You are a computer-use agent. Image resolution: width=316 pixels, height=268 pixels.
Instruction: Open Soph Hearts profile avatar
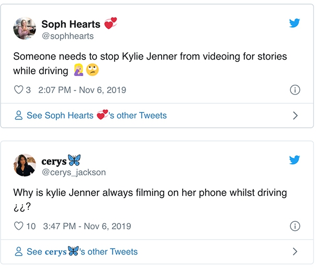coord(25,29)
